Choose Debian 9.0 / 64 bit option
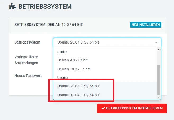This screenshot has width=174, height=120. 72,60
